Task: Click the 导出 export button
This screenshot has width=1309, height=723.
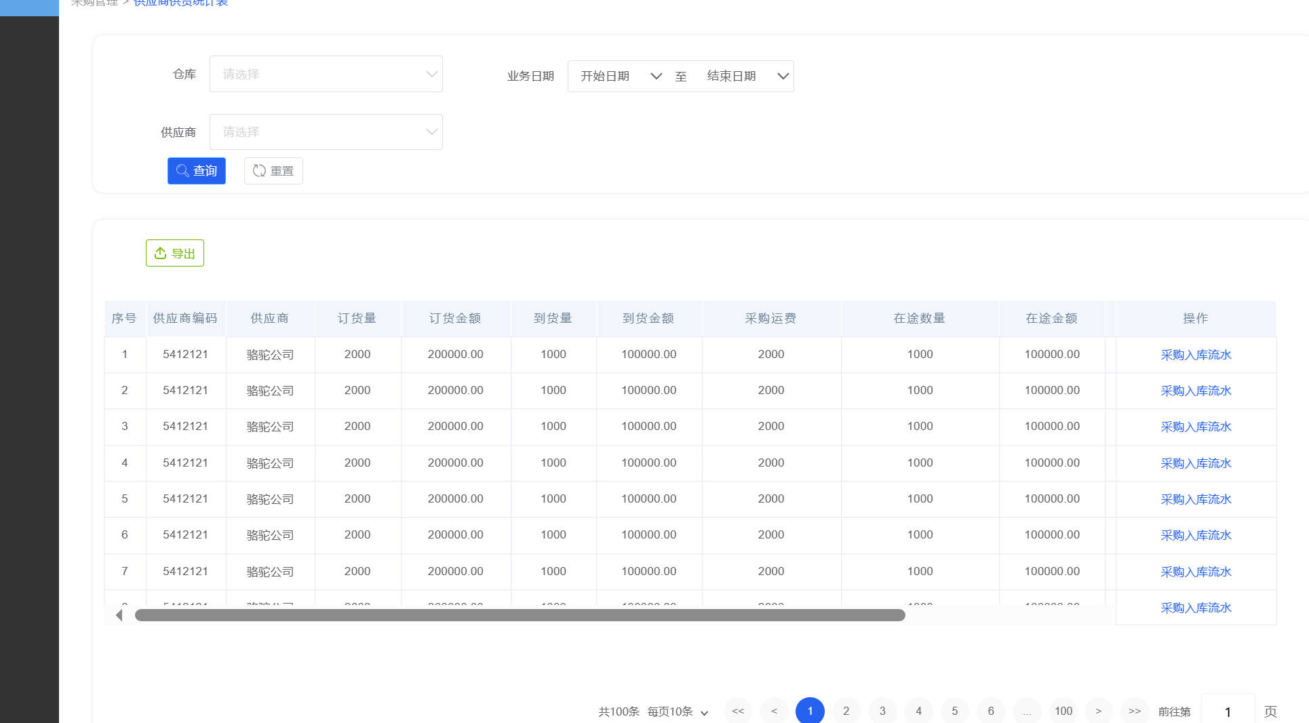Action: click(x=175, y=253)
